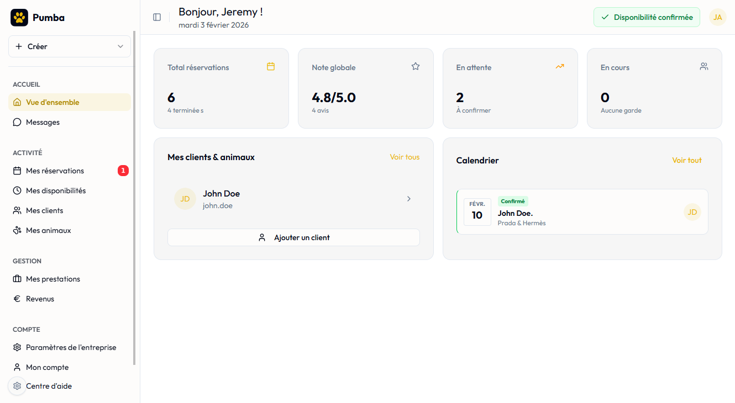Open the JA user avatar menu
The height and width of the screenshot is (403, 735).
click(717, 17)
